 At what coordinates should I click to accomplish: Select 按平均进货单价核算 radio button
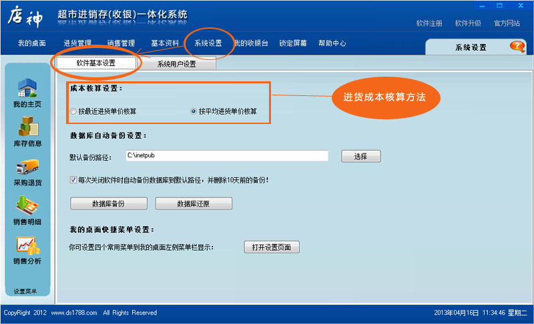194,111
